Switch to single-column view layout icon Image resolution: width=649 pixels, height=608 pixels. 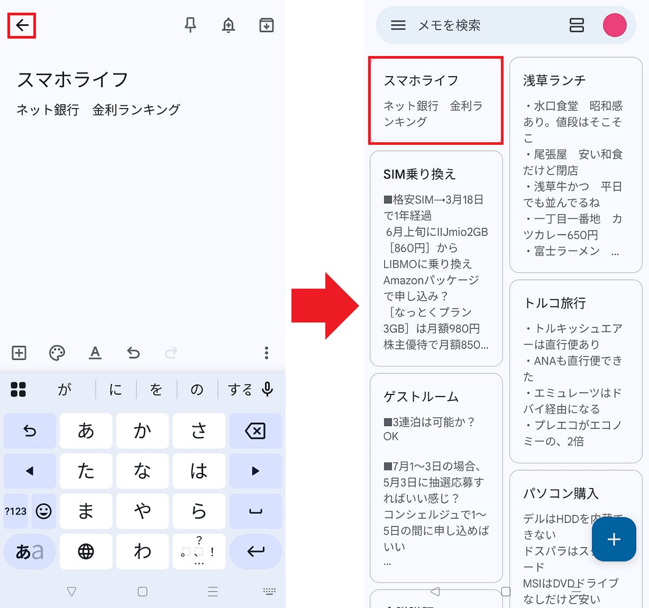pos(577,25)
